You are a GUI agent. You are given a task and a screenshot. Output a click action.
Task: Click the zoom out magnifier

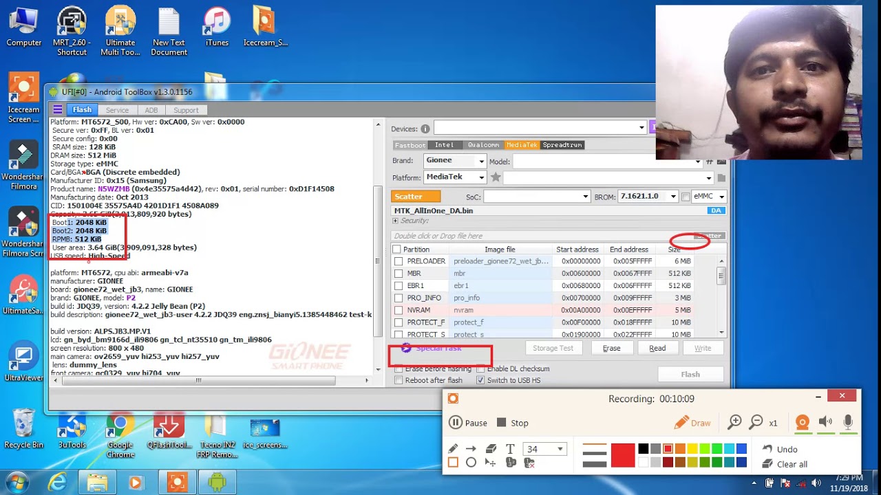pyautogui.click(x=756, y=422)
